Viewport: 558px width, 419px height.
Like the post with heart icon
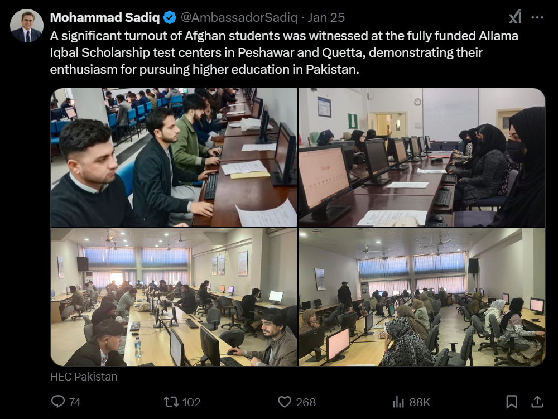click(285, 402)
